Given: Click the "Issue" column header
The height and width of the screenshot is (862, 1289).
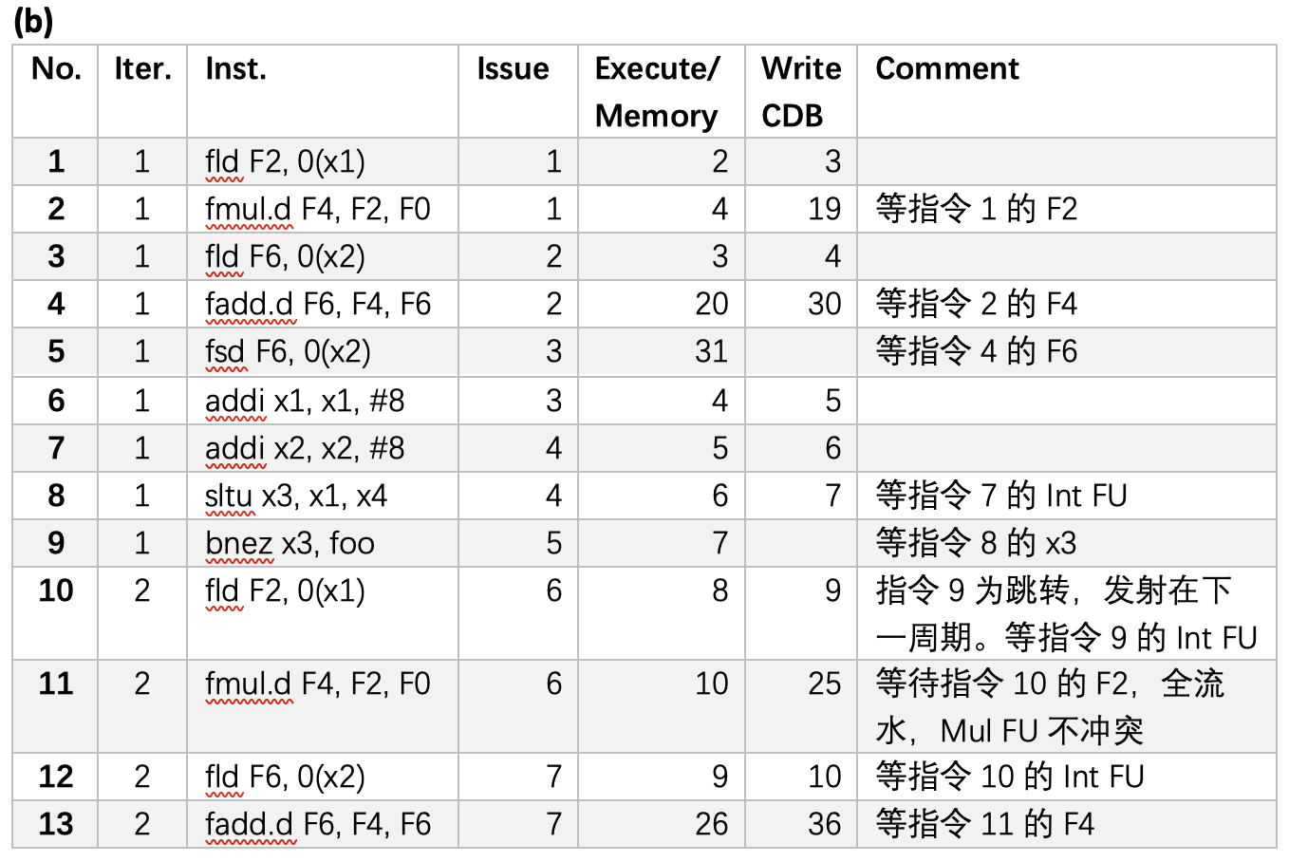Looking at the screenshot, I should tap(513, 69).
